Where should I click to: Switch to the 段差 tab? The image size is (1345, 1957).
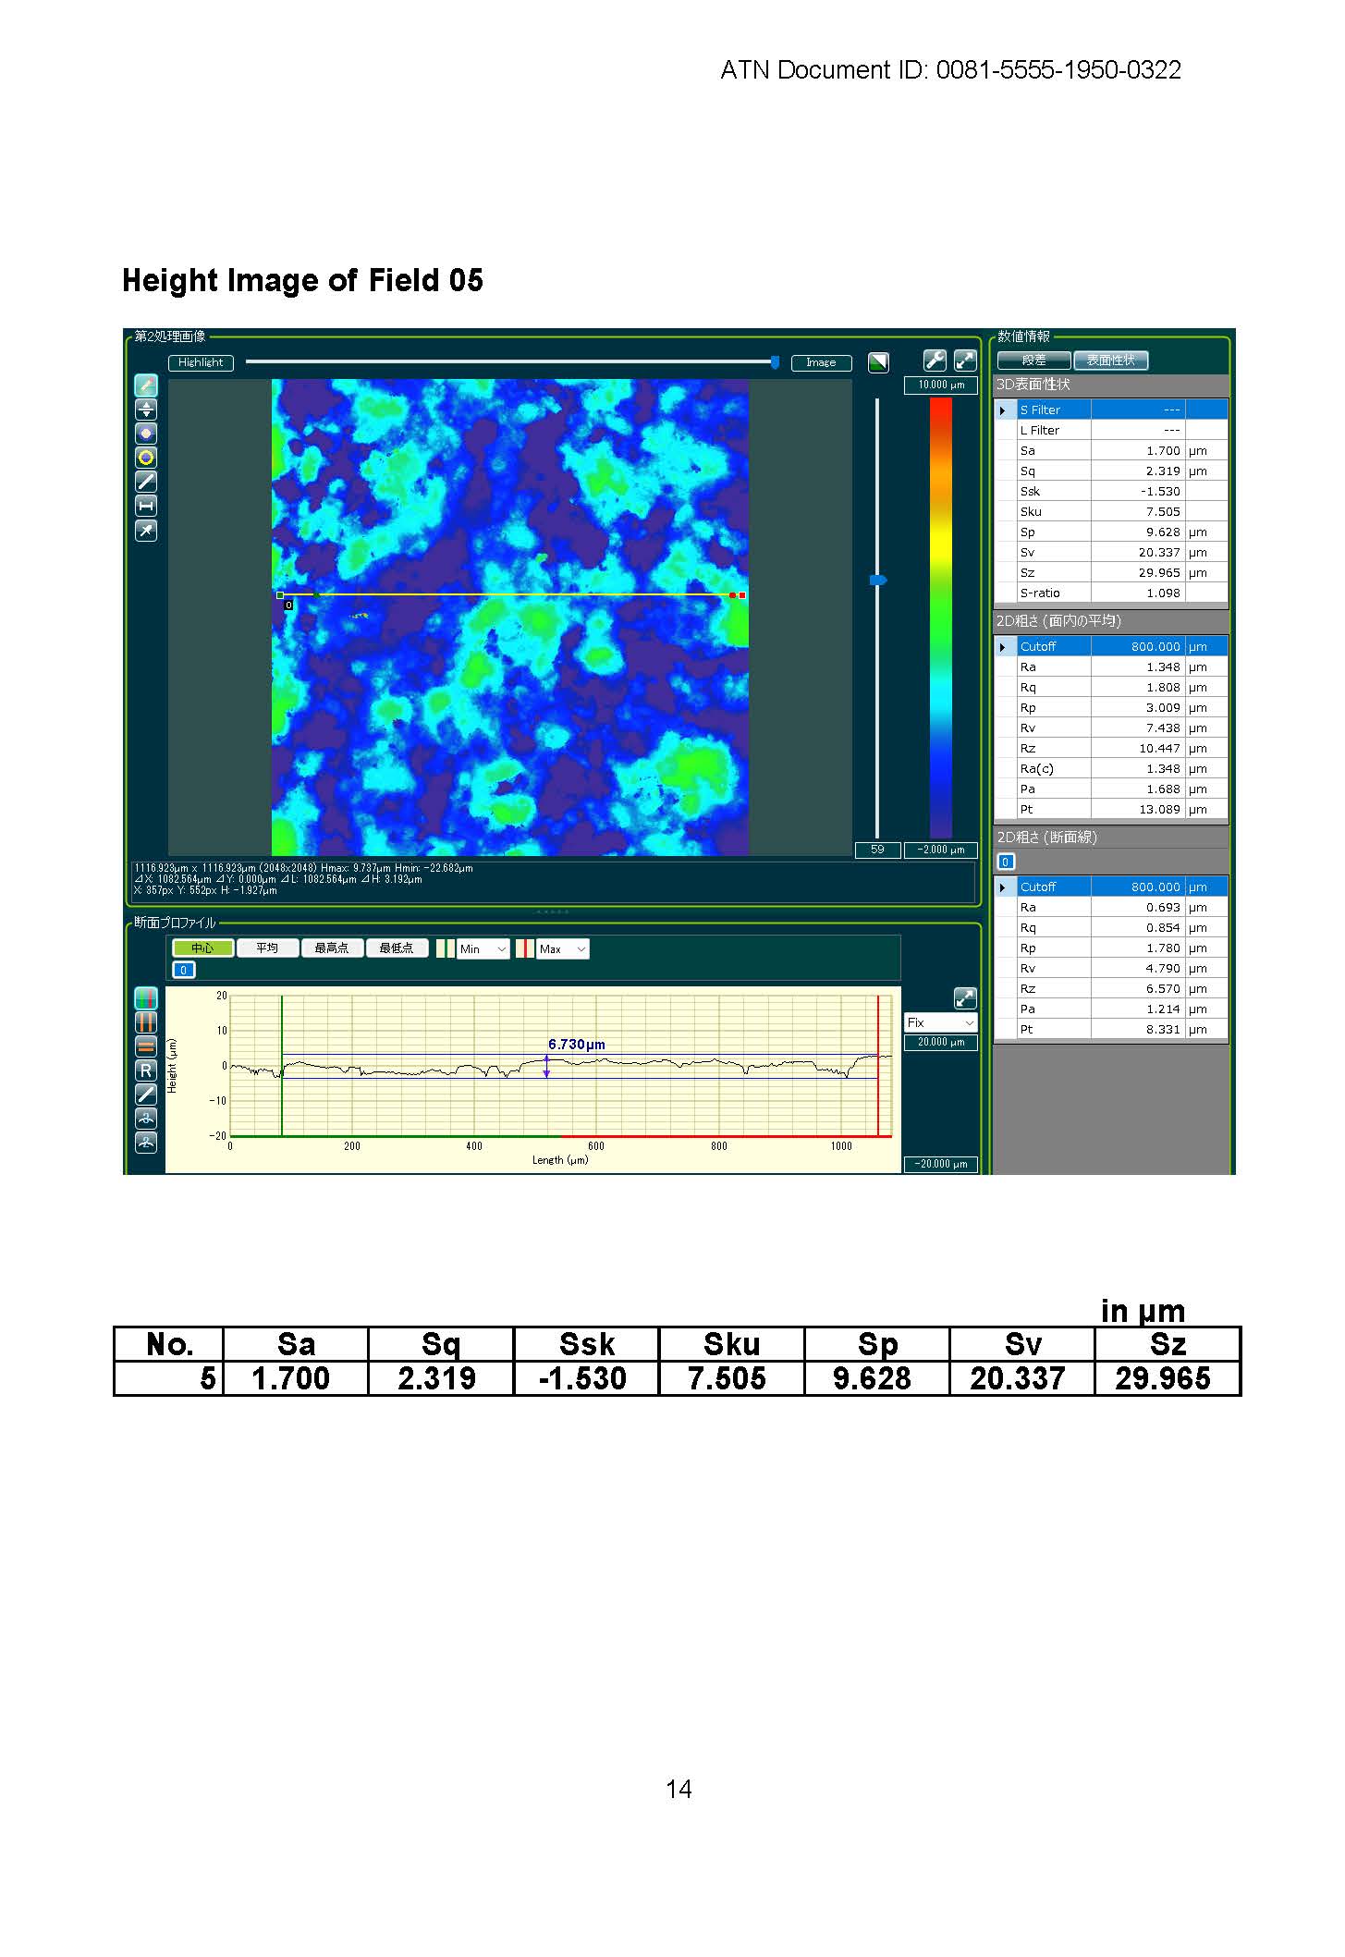coord(1033,361)
